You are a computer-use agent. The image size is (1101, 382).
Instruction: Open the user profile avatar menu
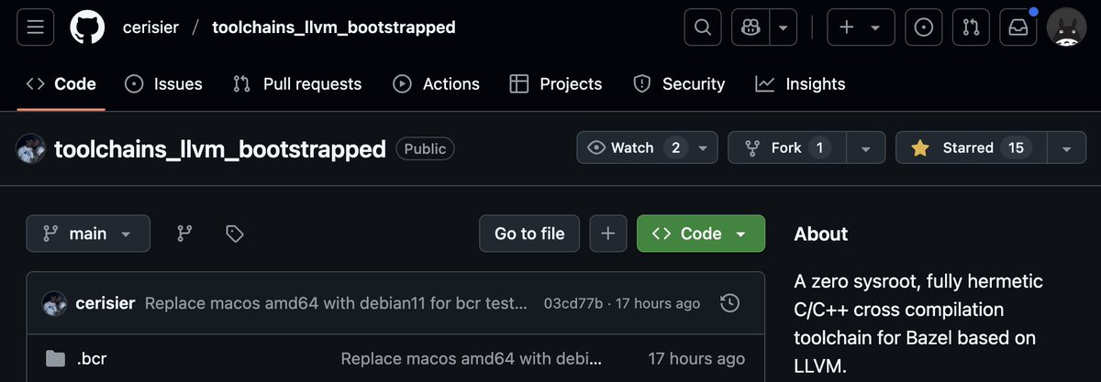(1066, 27)
